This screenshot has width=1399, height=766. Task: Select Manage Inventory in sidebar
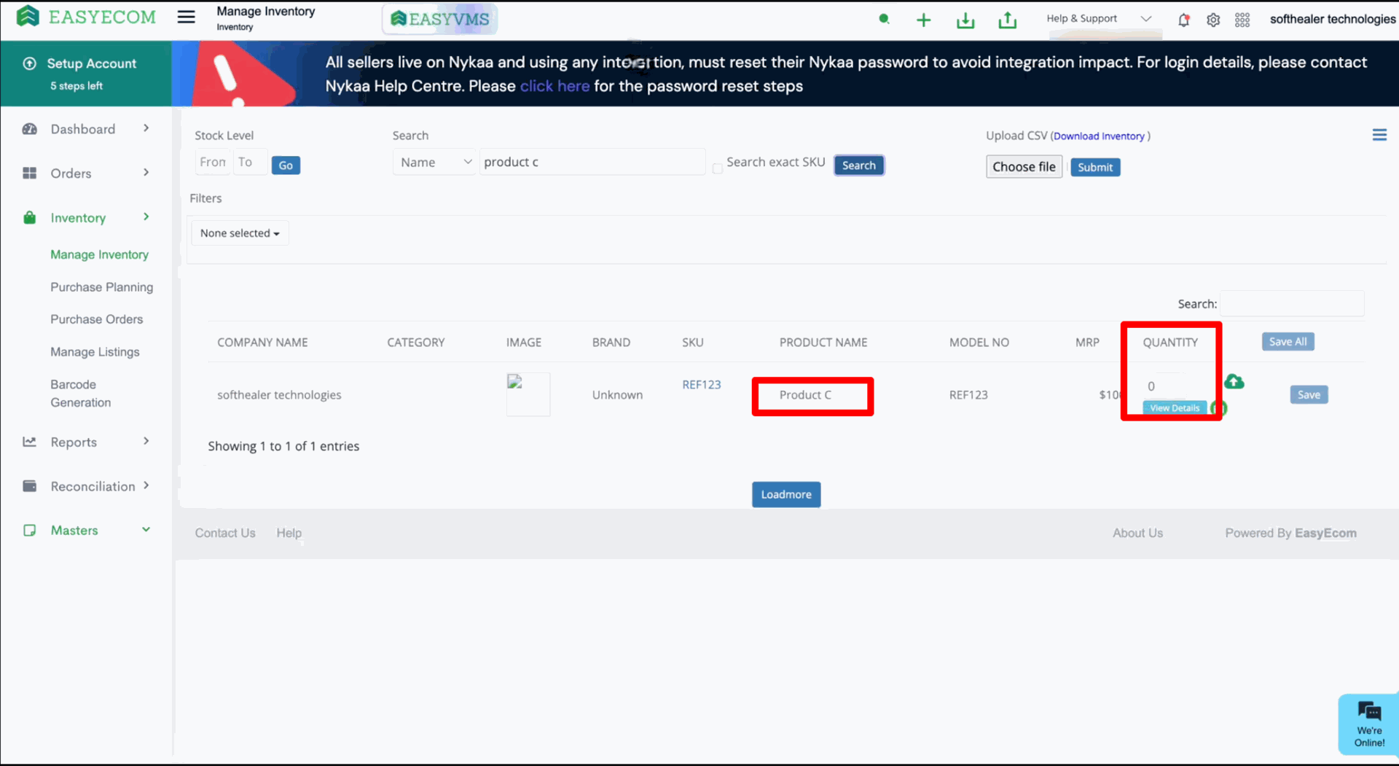click(x=99, y=254)
